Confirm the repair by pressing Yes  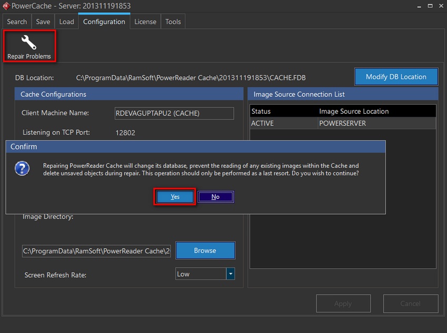click(x=175, y=197)
